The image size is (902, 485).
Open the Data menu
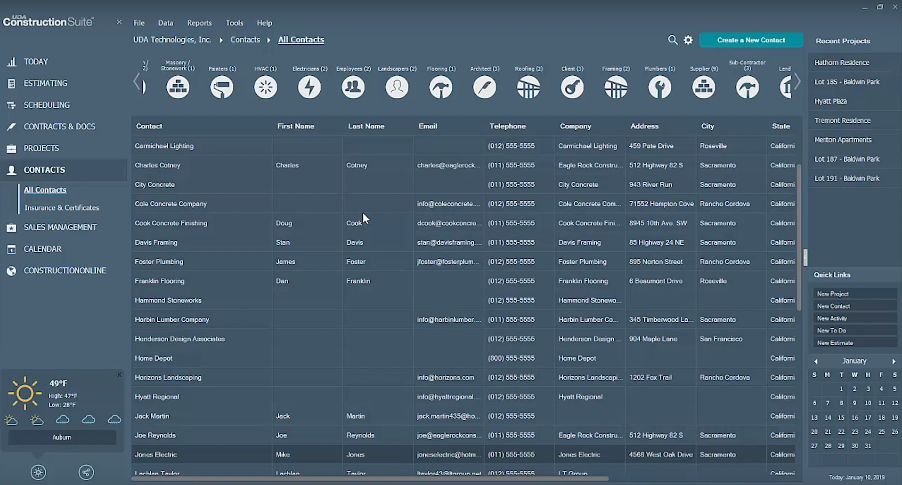coord(165,23)
